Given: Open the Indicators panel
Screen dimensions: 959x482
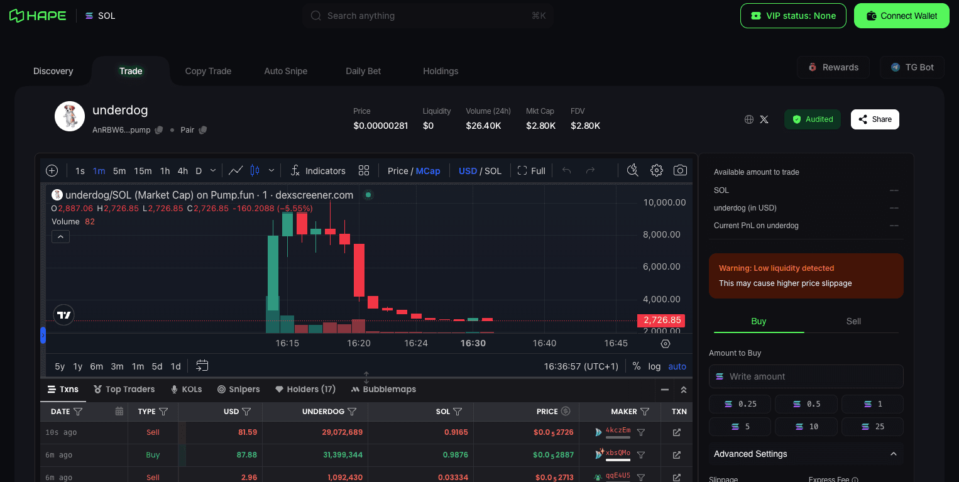Looking at the screenshot, I should (x=318, y=171).
